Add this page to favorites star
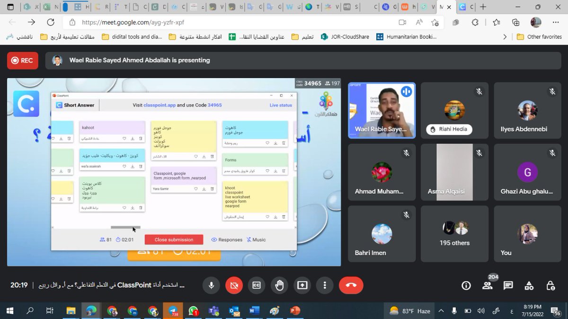The width and height of the screenshot is (568, 319). 435,22
